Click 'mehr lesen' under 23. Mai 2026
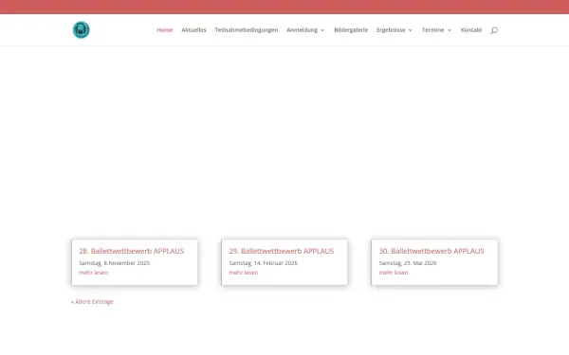Screen dimensions: 569x355 click(394, 273)
